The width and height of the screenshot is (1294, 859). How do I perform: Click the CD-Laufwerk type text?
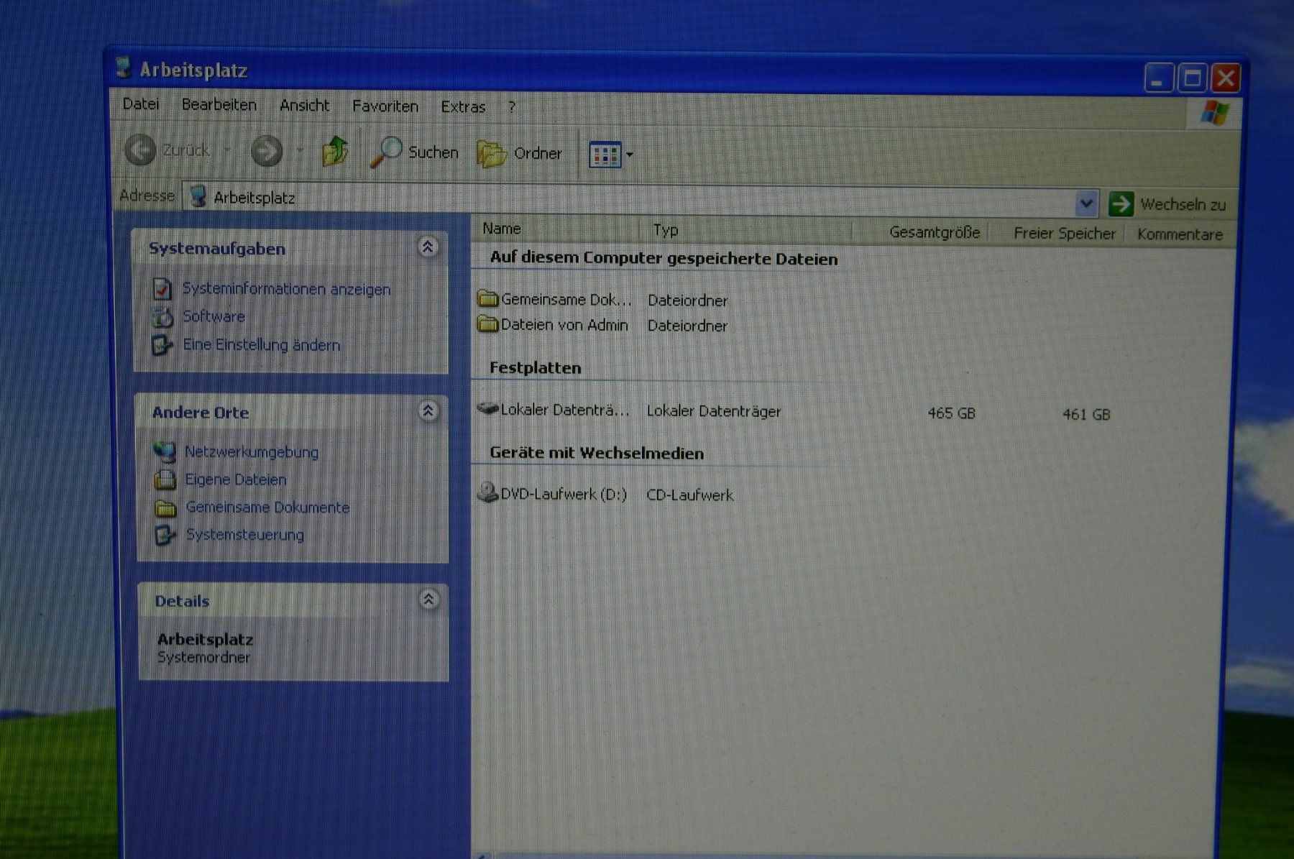[690, 495]
